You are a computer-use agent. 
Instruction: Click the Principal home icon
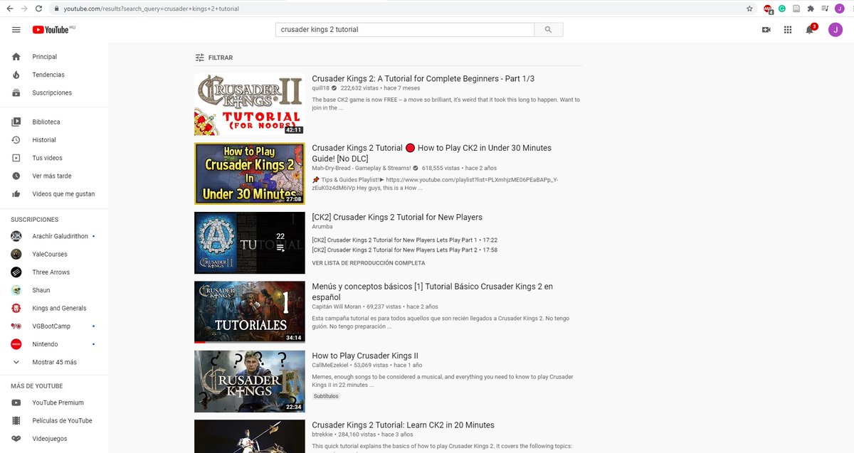[x=16, y=56]
